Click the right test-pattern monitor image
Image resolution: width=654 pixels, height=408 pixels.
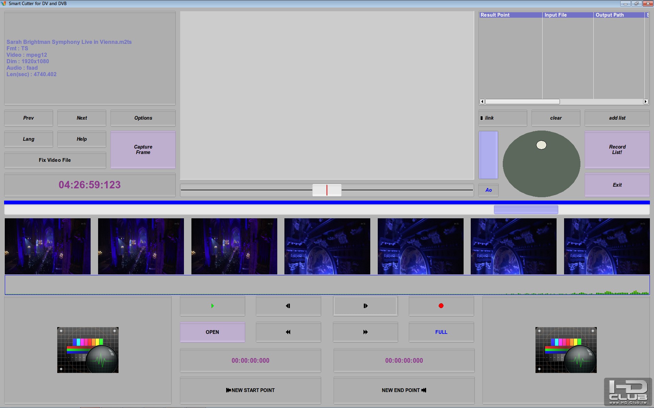click(566, 350)
